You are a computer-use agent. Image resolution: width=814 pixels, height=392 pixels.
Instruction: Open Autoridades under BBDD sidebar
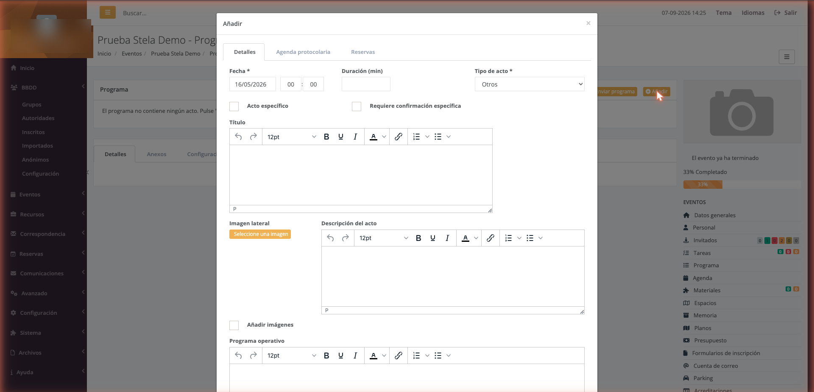[38, 118]
